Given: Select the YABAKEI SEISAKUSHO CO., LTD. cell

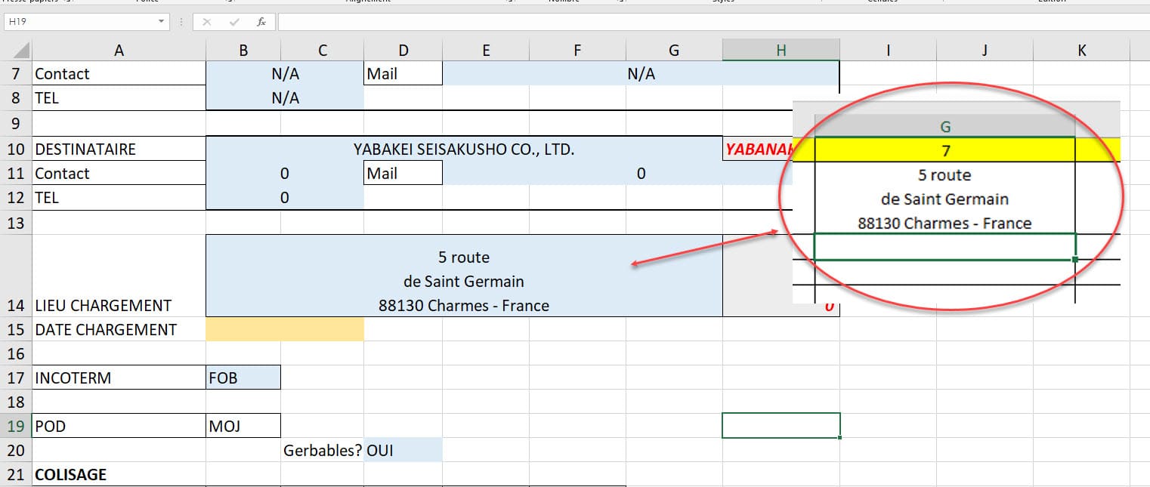Looking at the screenshot, I should 463,149.
